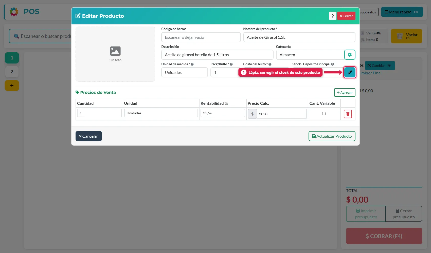Screen dimensions: 431x253
Task: Click the Cambiar client button
Action: pyautogui.click(x=380, y=66)
